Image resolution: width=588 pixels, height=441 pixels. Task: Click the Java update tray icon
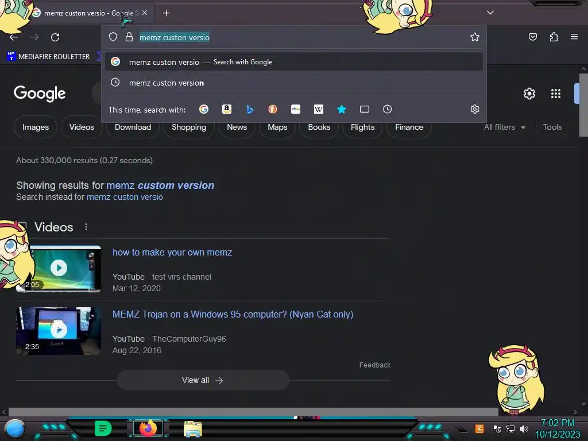(479, 428)
